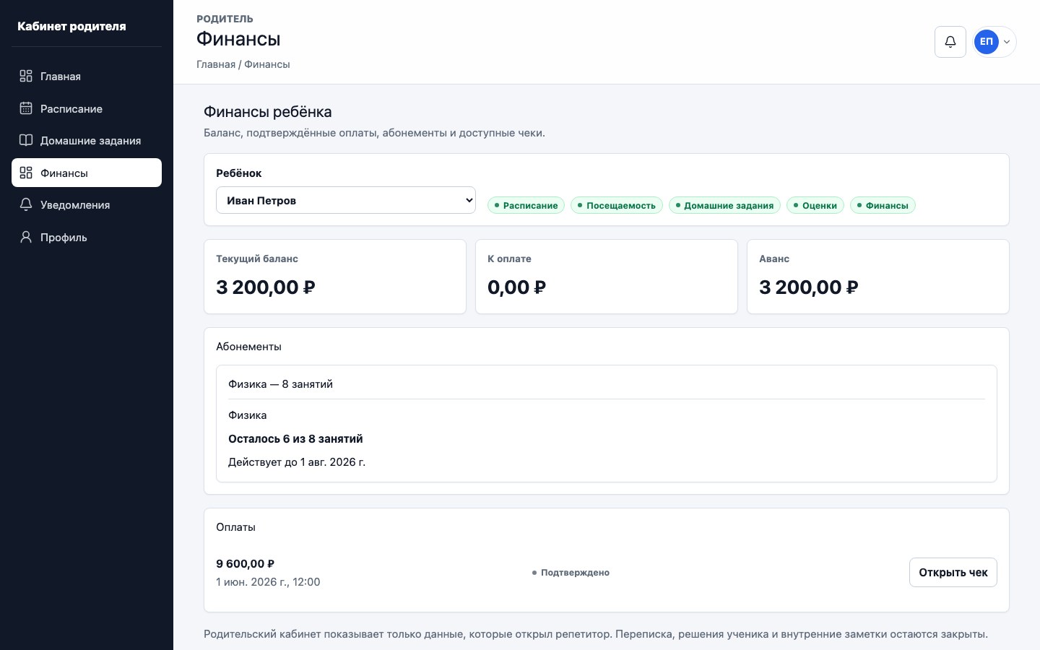Click the Финансы breadcrumb item
1040x650 pixels.
(267, 64)
